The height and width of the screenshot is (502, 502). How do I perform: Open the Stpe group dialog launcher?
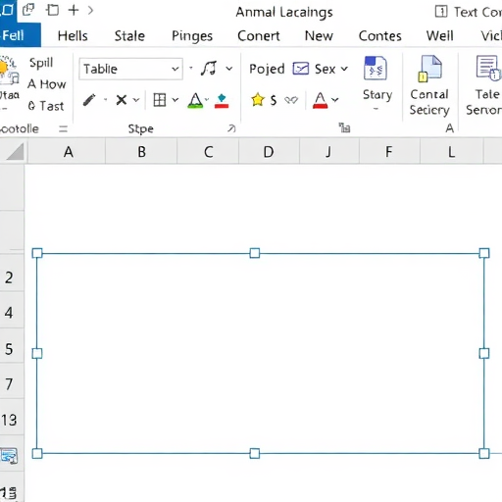[x=231, y=128]
